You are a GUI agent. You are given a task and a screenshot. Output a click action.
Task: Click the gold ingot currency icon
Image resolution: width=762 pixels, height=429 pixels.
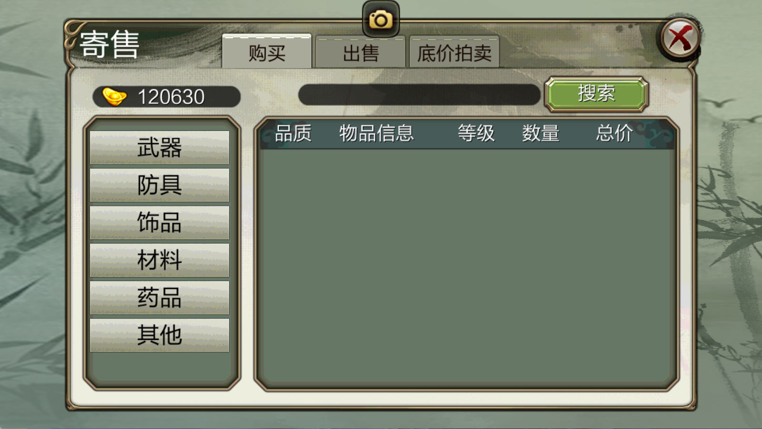click(114, 97)
